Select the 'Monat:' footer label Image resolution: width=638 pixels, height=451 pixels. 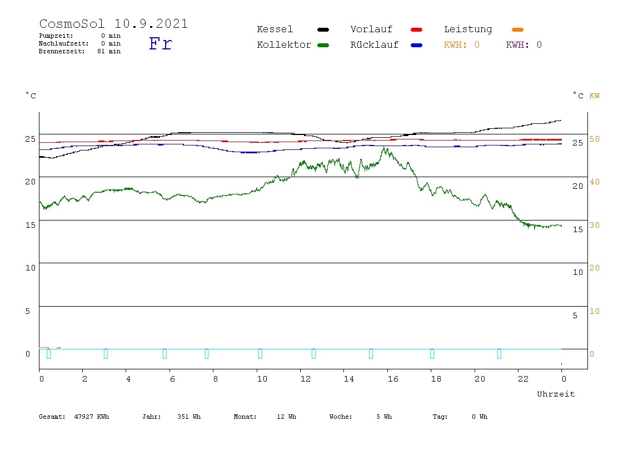[245, 417]
